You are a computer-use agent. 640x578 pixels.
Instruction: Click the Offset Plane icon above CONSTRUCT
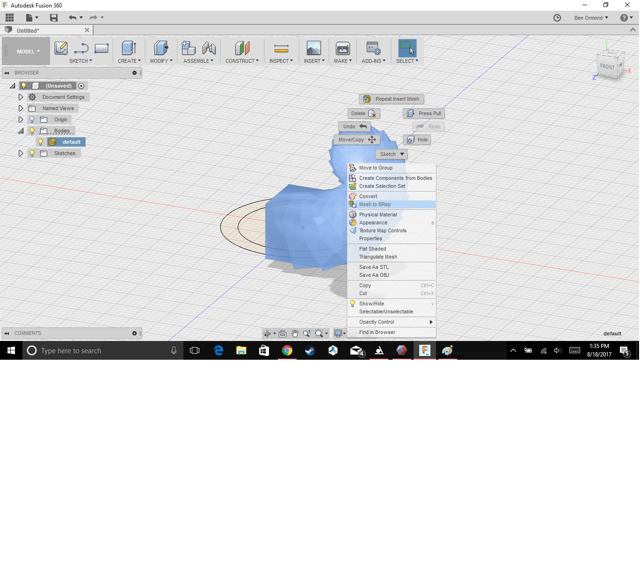click(x=242, y=48)
